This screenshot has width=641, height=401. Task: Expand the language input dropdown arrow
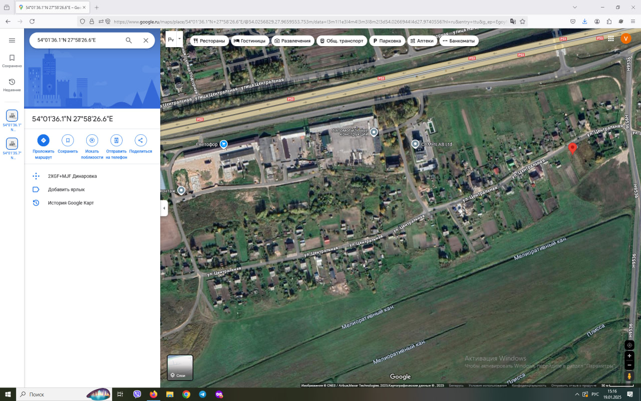179,39
